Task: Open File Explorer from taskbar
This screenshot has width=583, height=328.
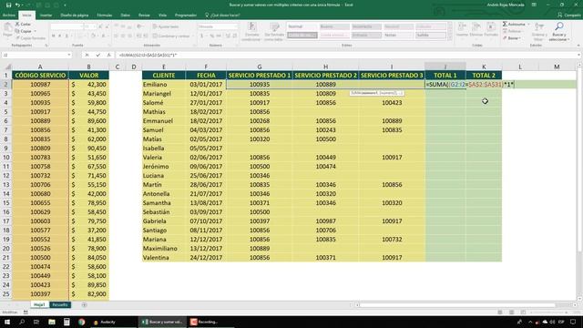Action: coord(52,322)
